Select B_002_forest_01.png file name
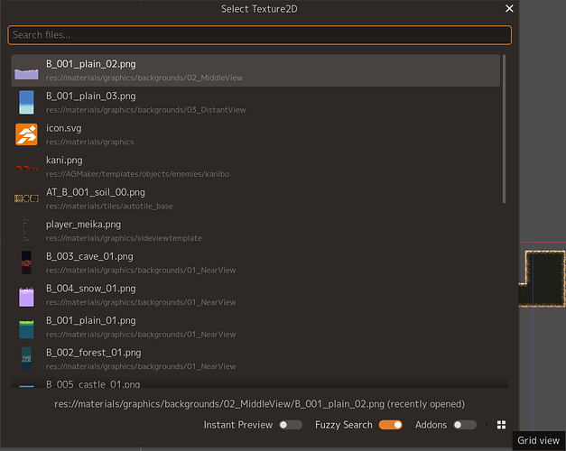566x451 pixels. [x=94, y=353]
